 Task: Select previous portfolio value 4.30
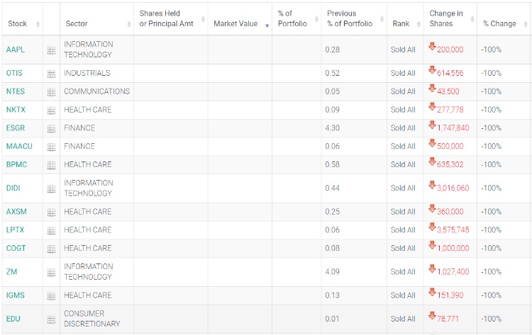pyautogui.click(x=332, y=127)
